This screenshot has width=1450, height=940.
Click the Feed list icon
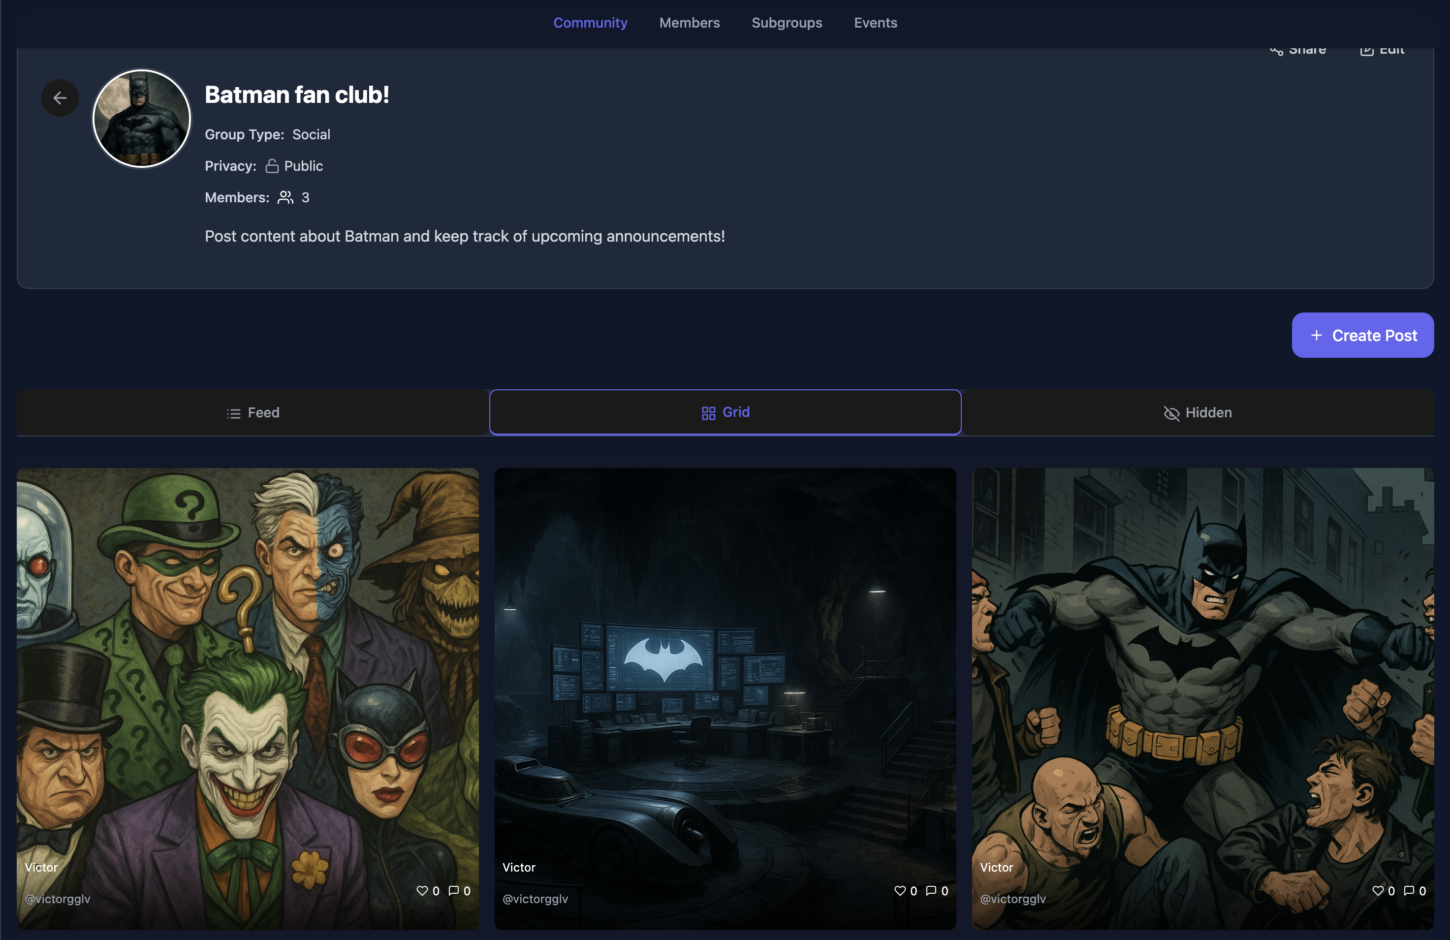coord(233,413)
